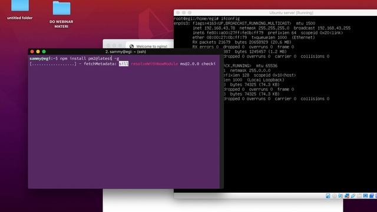Click the 'RX packets 21679' text

click(211, 42)
